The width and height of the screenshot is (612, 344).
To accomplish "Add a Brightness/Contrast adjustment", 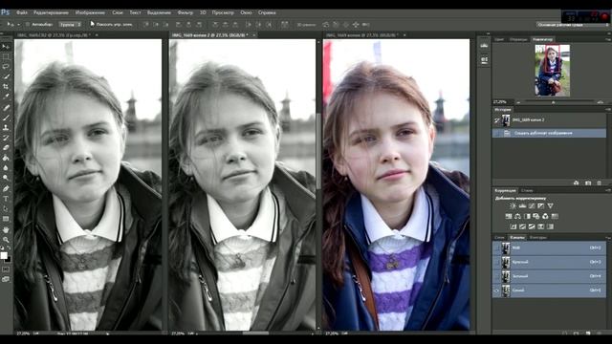I will [x=513, y=206].
